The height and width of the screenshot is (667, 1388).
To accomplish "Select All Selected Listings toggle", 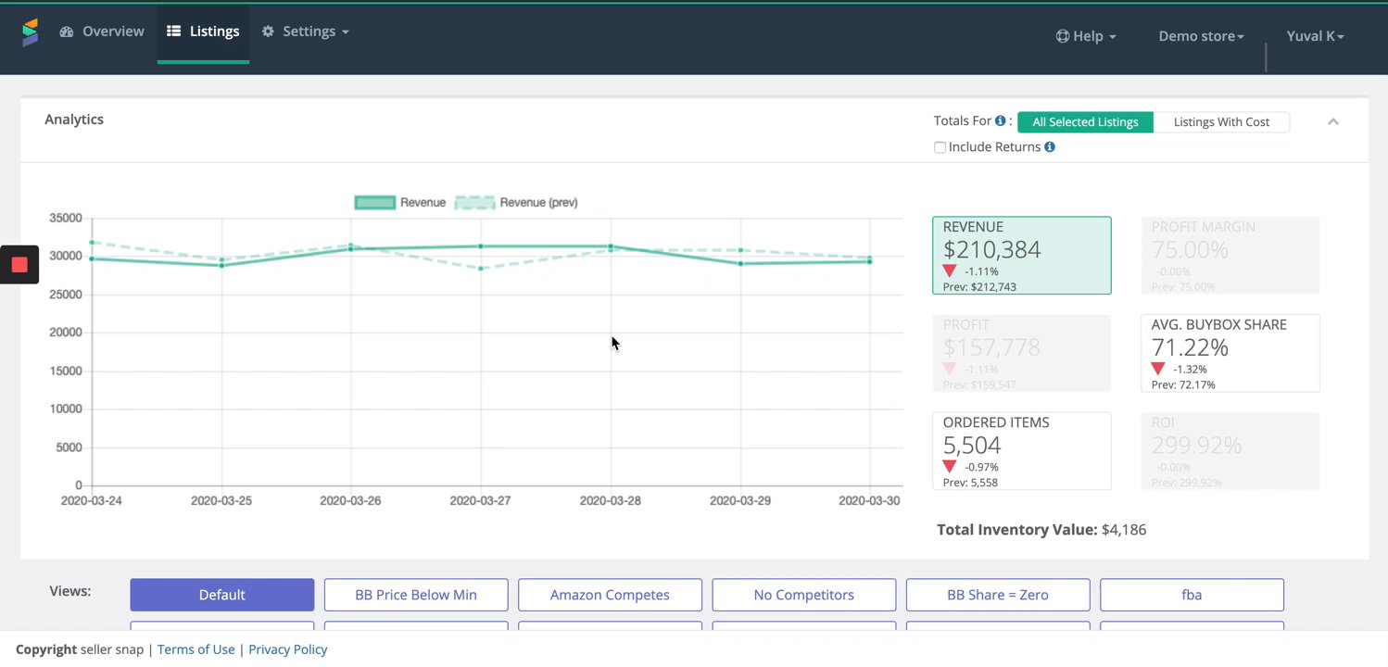I will (1085, 122).
